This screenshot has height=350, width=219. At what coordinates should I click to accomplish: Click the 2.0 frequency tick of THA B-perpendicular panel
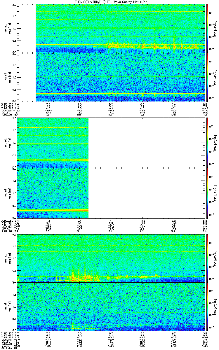pos(15,5)
